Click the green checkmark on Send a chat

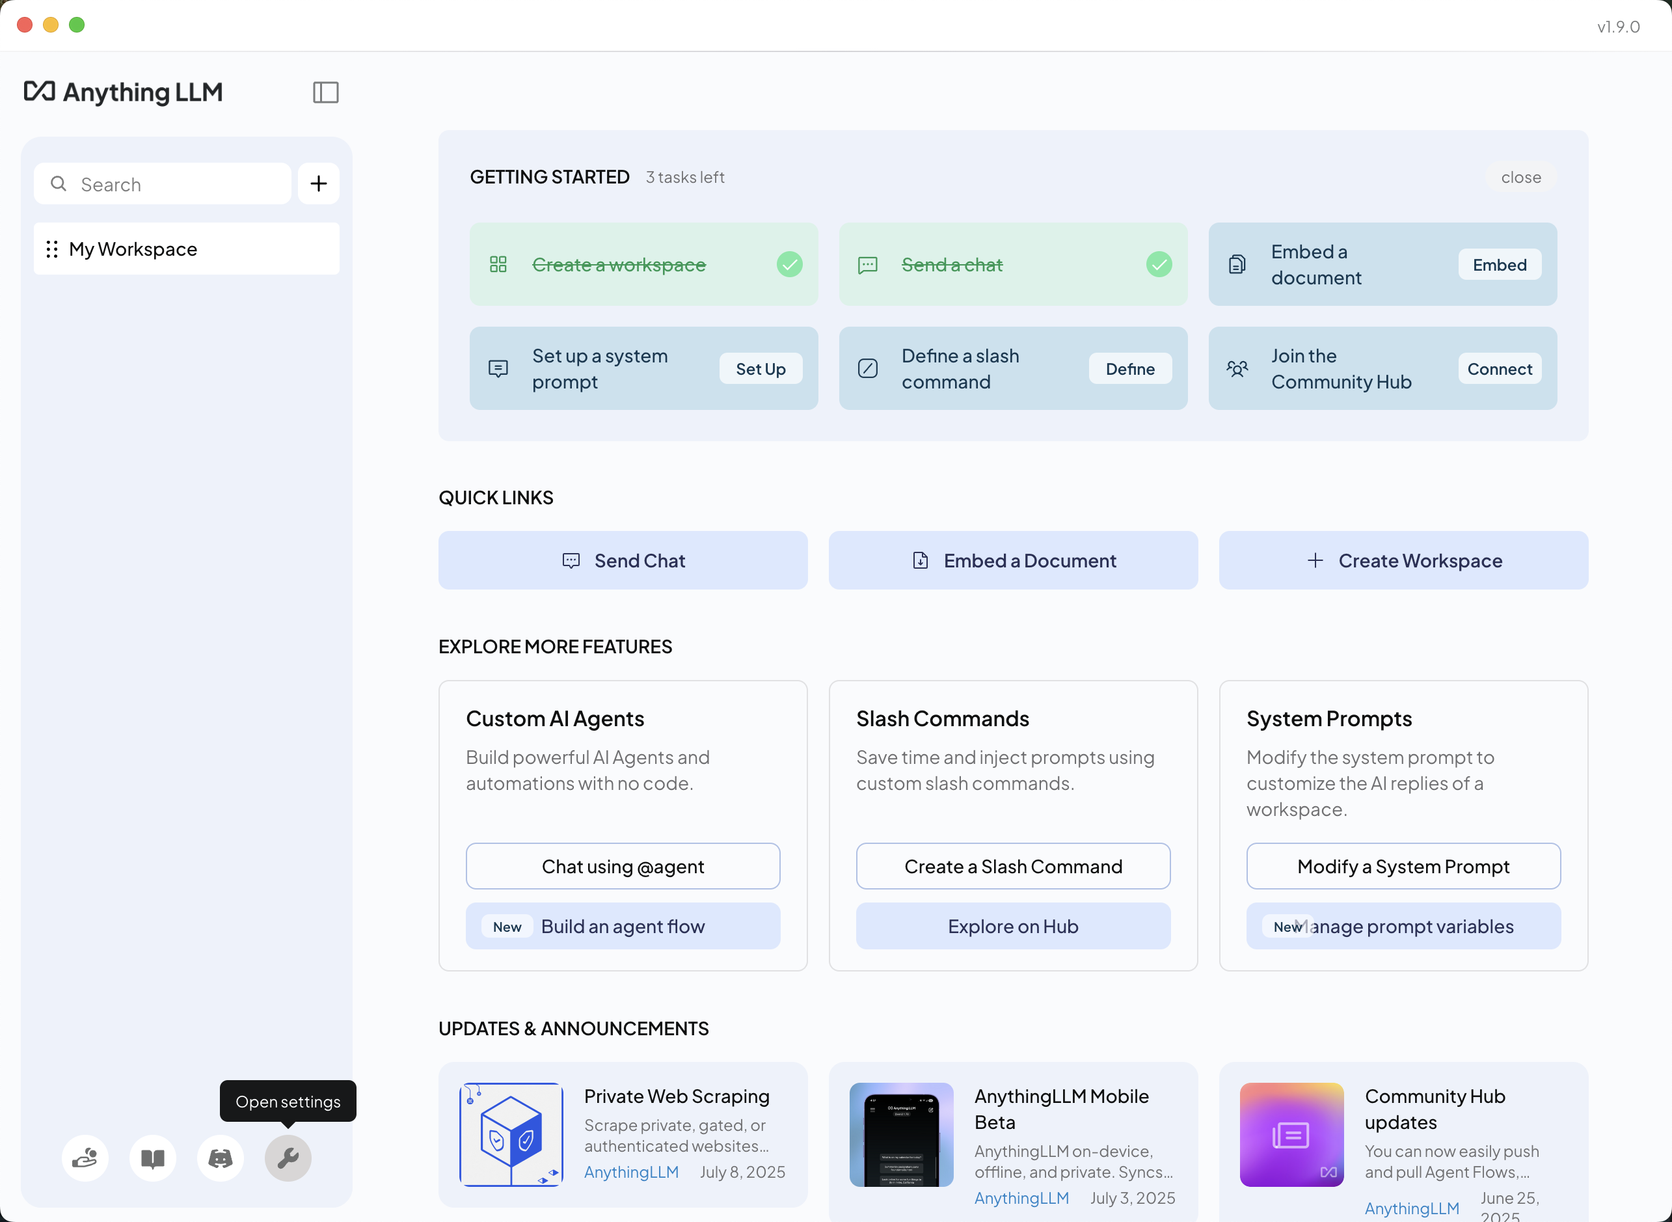[x=1159, y=264]
